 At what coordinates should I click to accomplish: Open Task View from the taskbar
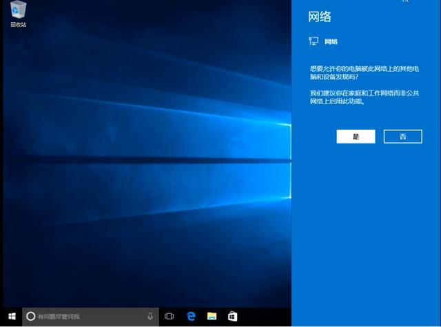point(169,316)
